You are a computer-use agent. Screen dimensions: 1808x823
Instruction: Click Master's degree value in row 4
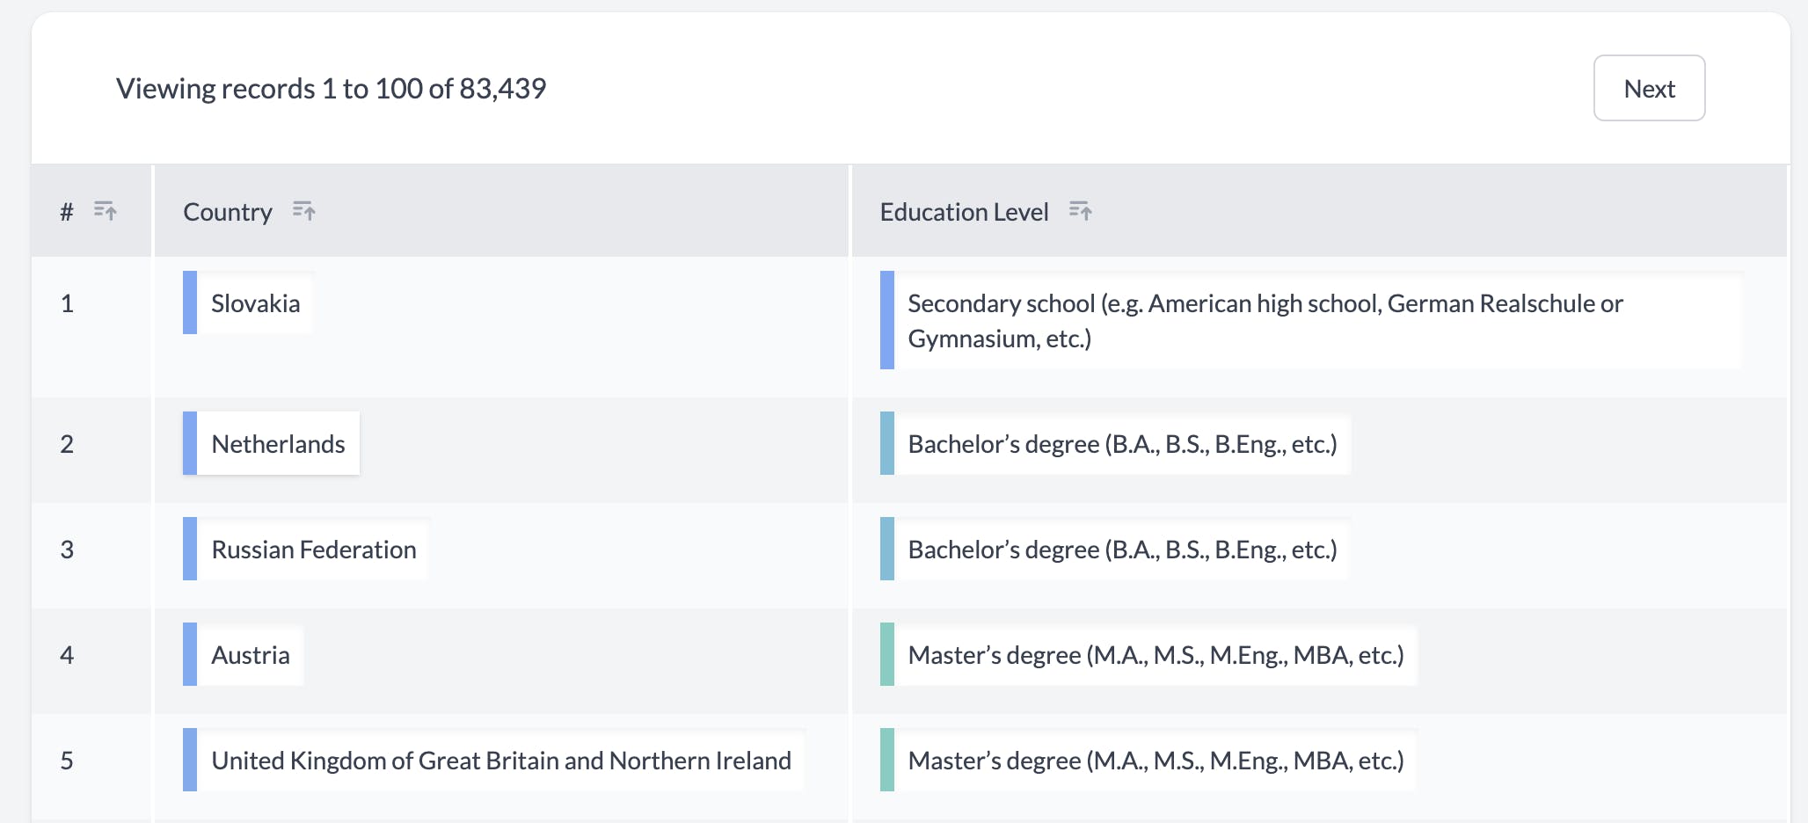point(1156,655)
